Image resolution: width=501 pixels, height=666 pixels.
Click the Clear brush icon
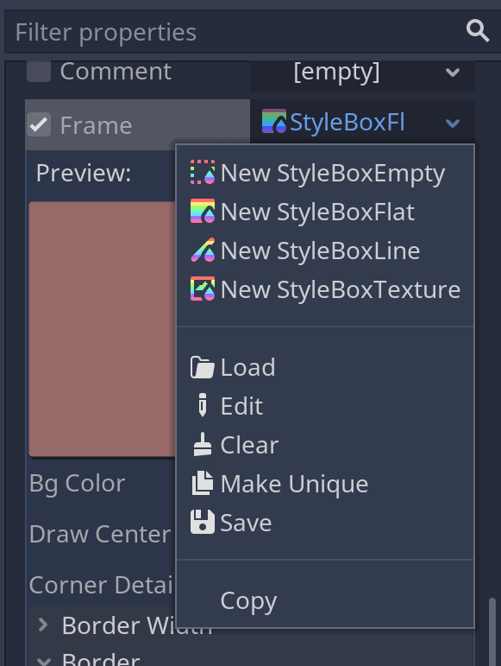(203, 444)
